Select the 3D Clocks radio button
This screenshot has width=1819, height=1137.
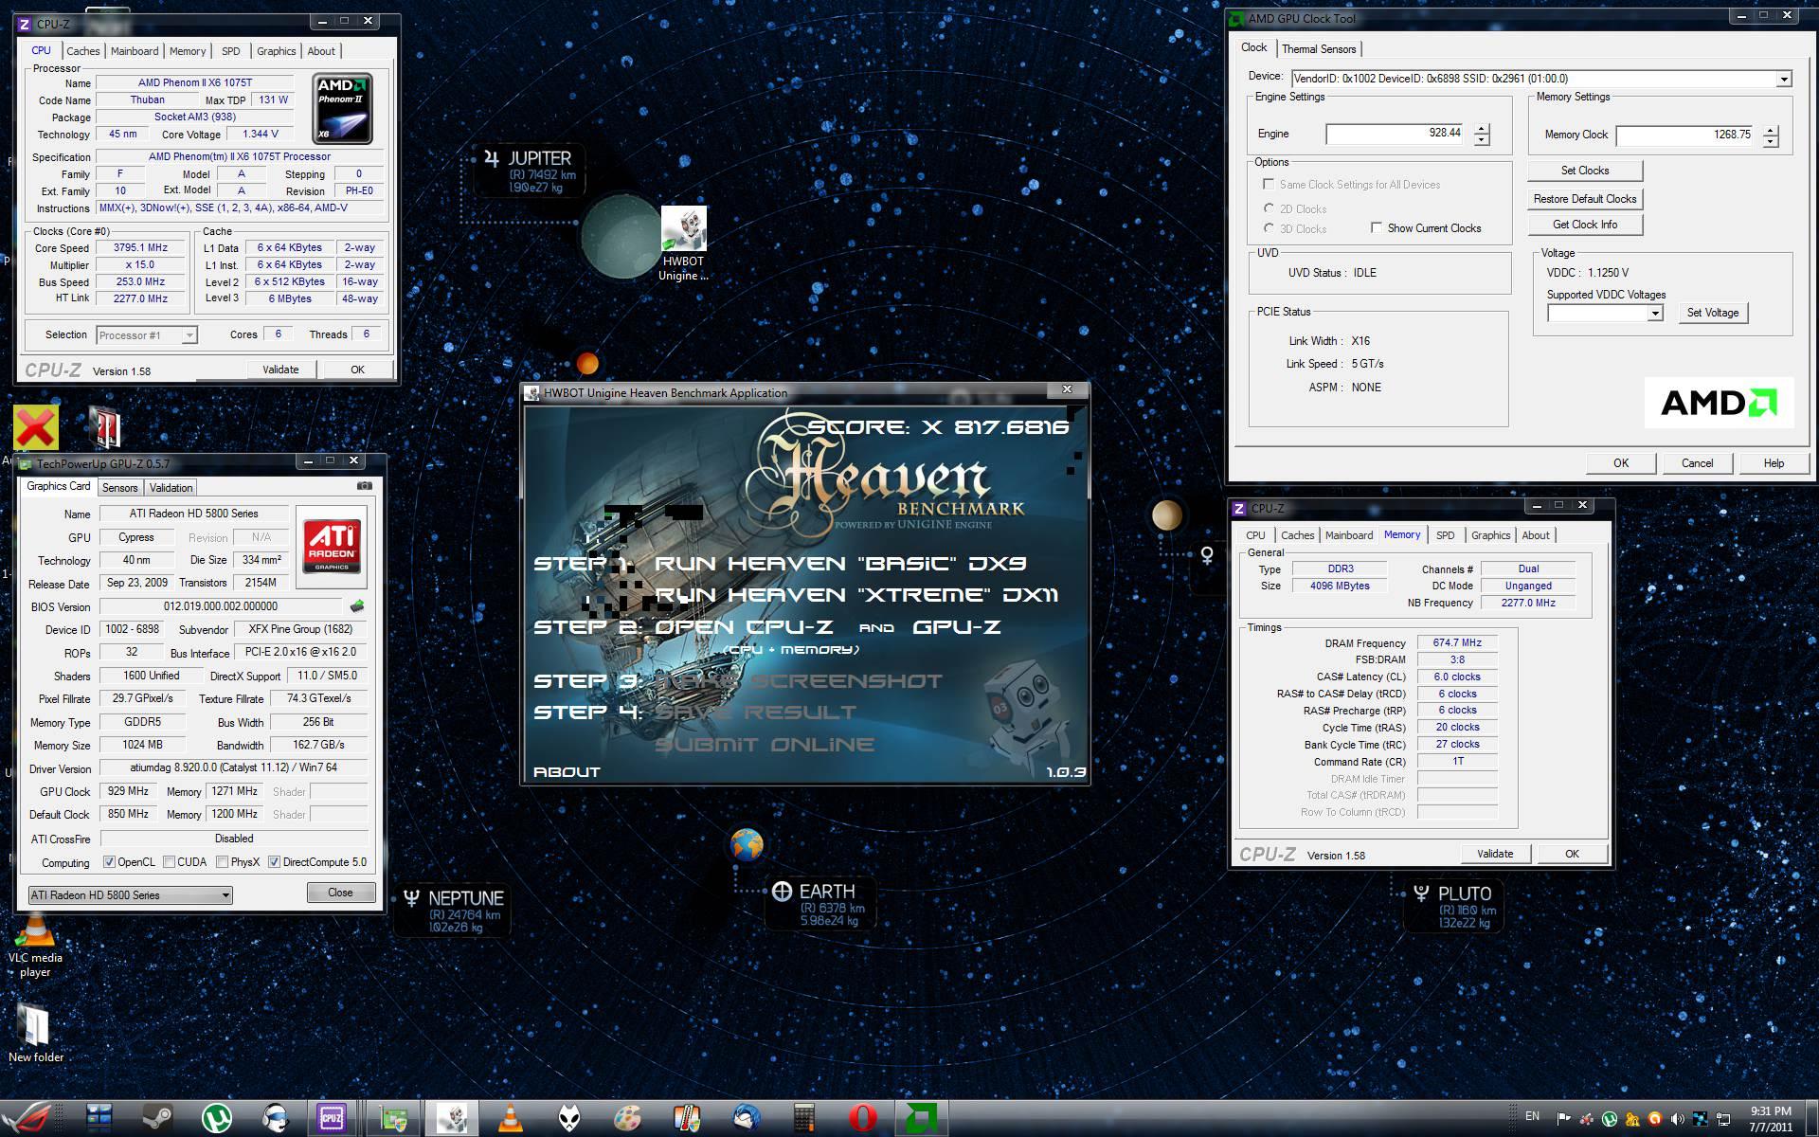1269,228
